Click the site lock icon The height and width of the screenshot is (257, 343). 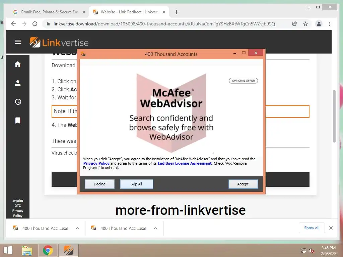[48, 24]
